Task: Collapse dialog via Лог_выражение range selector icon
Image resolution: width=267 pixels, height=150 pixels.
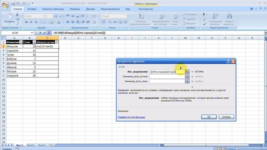Action: pos(187,72)
